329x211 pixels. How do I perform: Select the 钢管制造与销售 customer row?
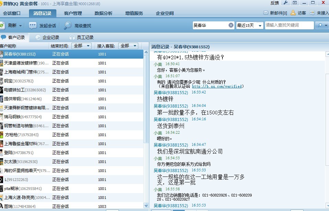pyautogui.click(x=72, y=126)
